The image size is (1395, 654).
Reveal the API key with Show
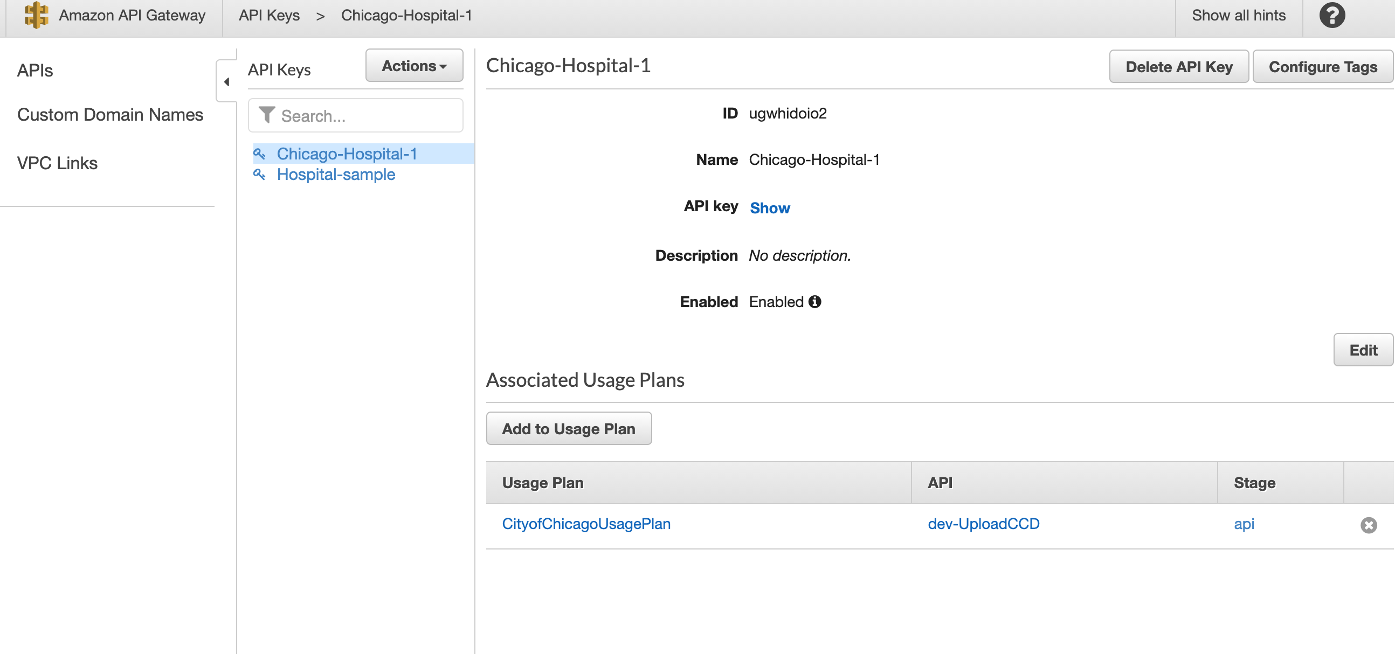point(769,208)
